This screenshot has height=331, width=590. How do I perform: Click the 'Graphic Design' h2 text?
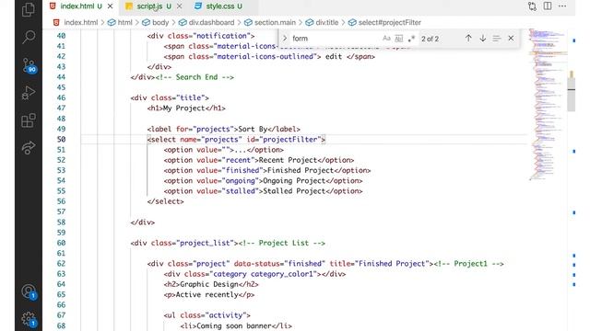coord(209,284)
